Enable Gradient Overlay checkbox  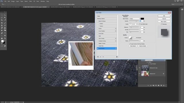point(98,41)
